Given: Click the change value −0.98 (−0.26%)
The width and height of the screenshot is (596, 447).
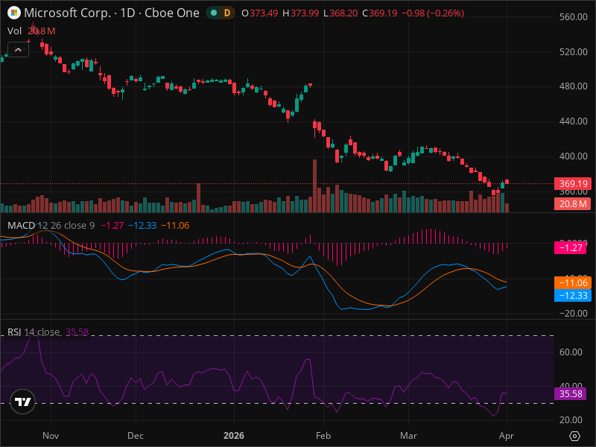Looking at the screenshot, I should 433,13.
